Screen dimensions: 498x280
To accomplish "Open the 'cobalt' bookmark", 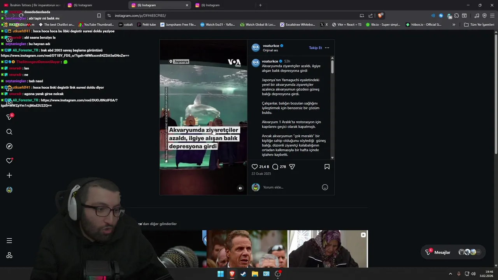I will (x=125, y=24).
